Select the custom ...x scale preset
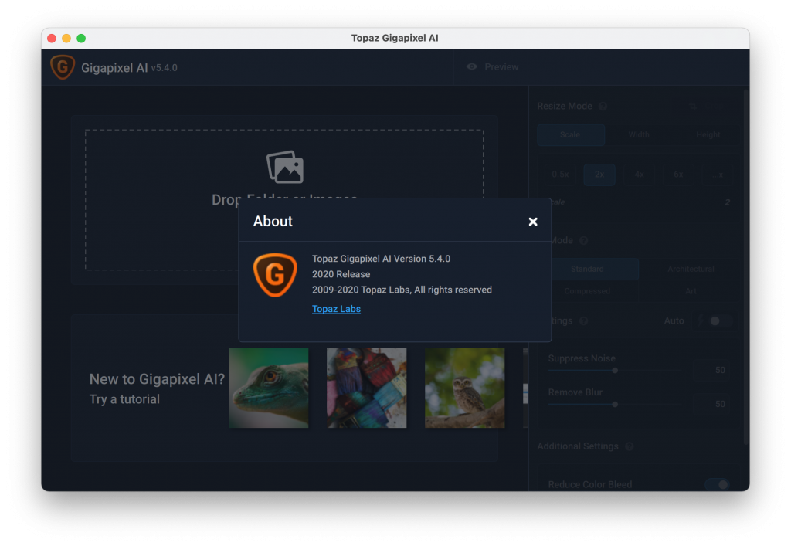 tap(718, 175)
